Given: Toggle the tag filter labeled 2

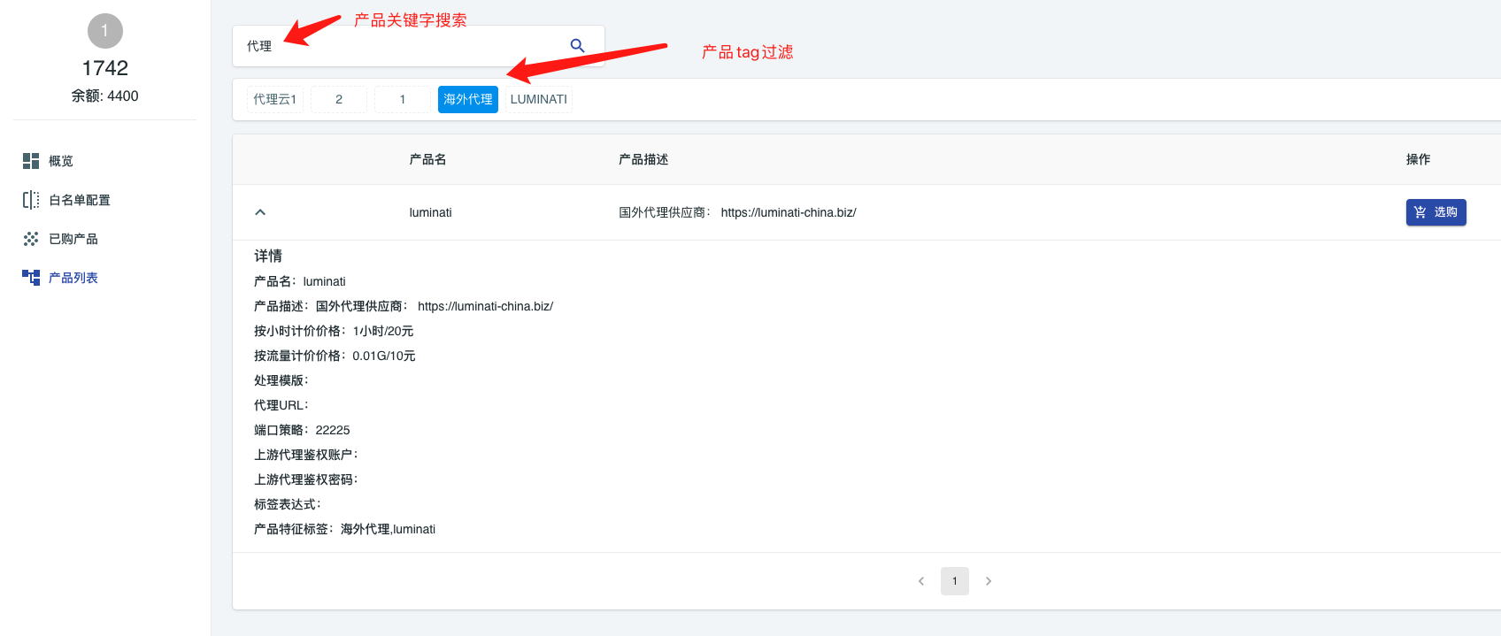Looking at the screenshot, I should point(339,99).
